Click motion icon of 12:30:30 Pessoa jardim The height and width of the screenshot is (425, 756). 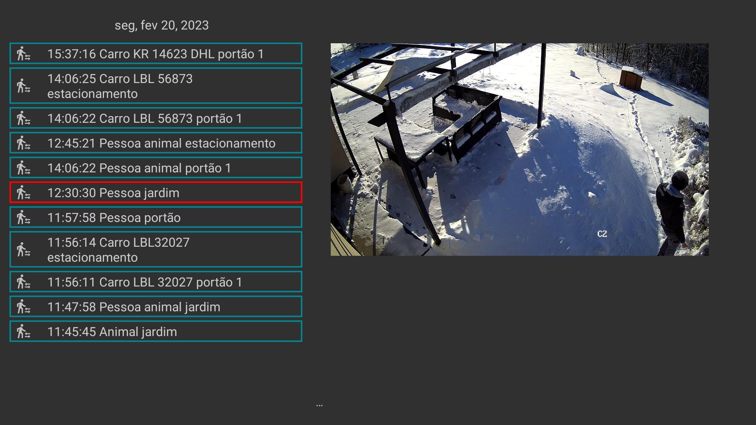coord(23,192)
